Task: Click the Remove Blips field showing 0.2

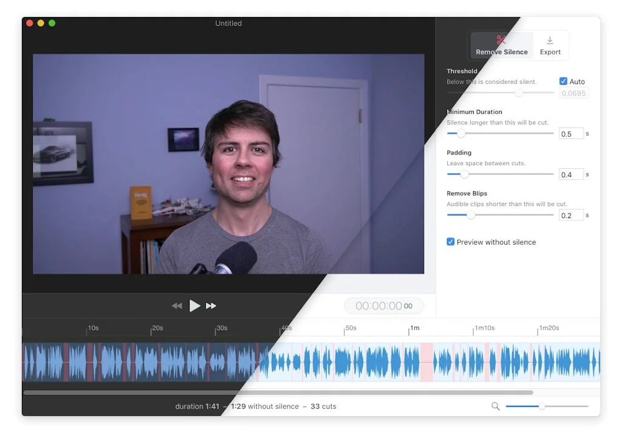Action: [570, 214]
